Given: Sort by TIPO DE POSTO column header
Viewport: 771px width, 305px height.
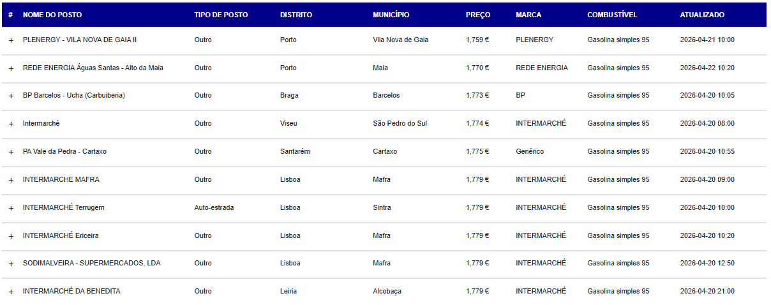Looking at the screenshot, I should [x=221, y=15].
